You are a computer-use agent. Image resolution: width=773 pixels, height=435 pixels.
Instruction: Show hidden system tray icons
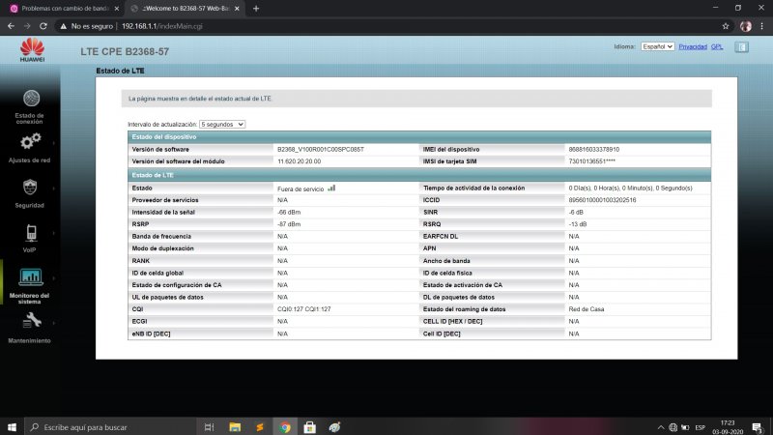[x=661, y=427]
